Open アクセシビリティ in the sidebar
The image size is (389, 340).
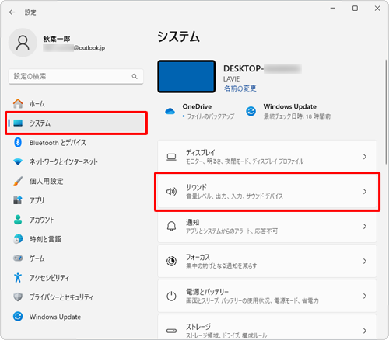76,277
